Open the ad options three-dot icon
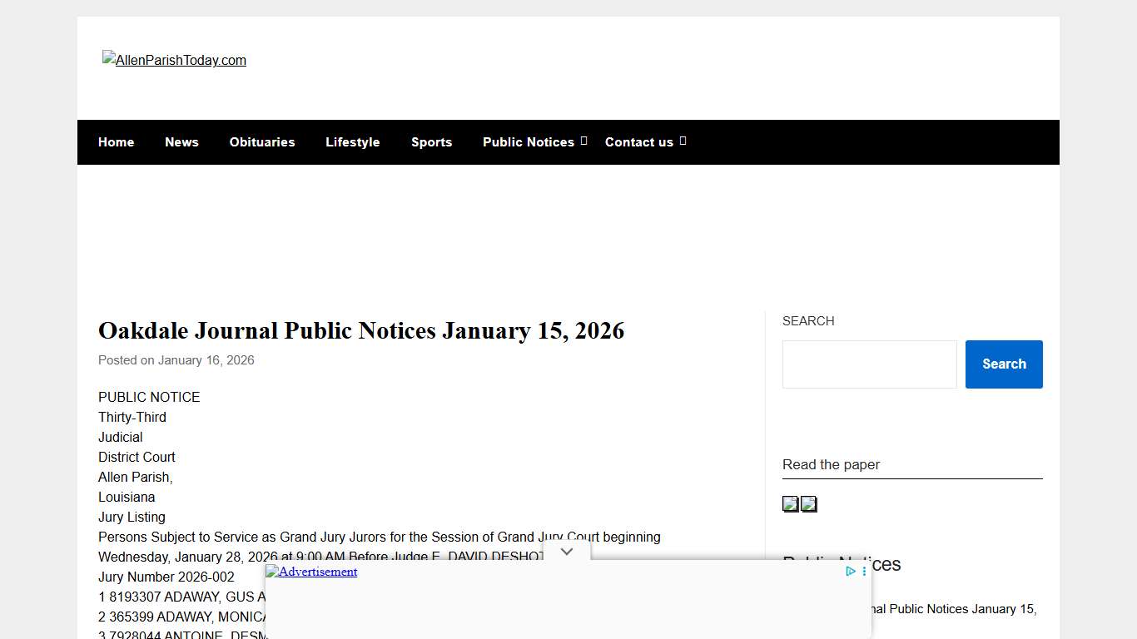 [x=863, y=572]
